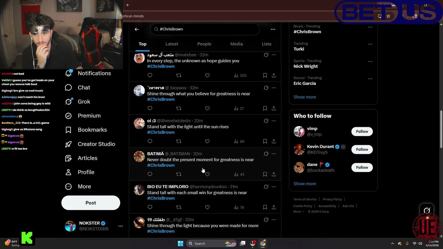This screenshot has width=443, height=249.
Task: Open Grok icon on @mutebee's post
Action: 266,55
